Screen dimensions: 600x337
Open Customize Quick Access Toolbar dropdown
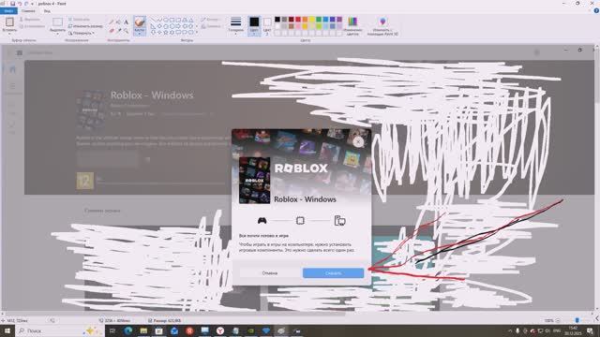tap(33, 4)
